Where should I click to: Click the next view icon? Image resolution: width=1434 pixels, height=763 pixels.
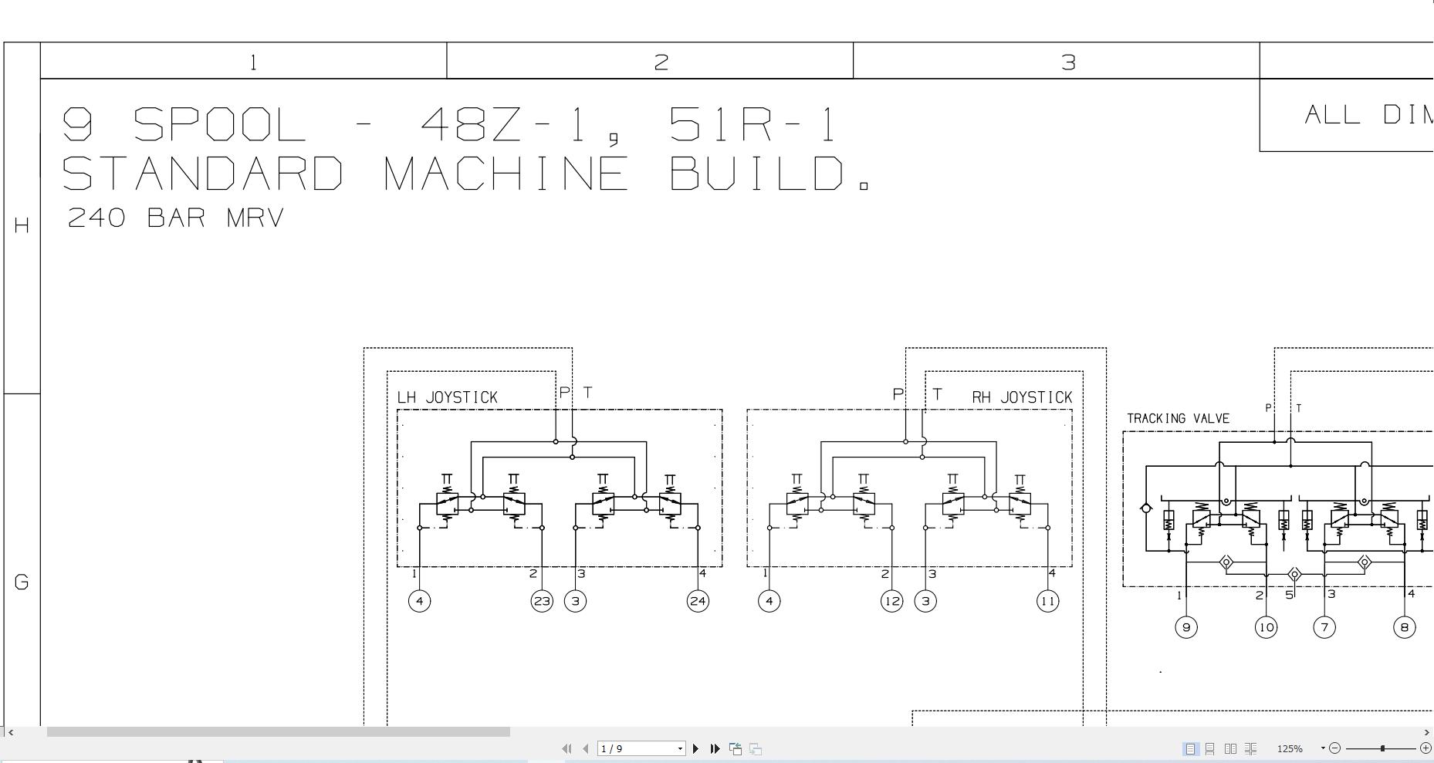(x=756, y=748)
